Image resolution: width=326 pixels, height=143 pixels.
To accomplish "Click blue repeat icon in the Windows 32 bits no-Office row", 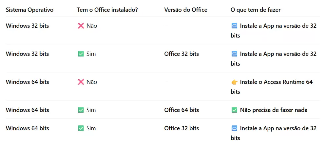I will pos(234,26).
